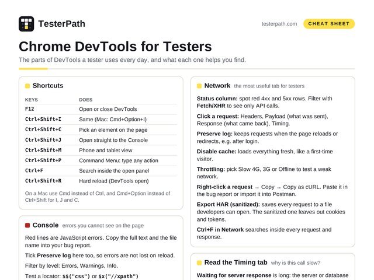The height and width of the screenshot is (280, 374).
Task: Click the Ctrl+F in Network paragraph
Action: [264, 233]
